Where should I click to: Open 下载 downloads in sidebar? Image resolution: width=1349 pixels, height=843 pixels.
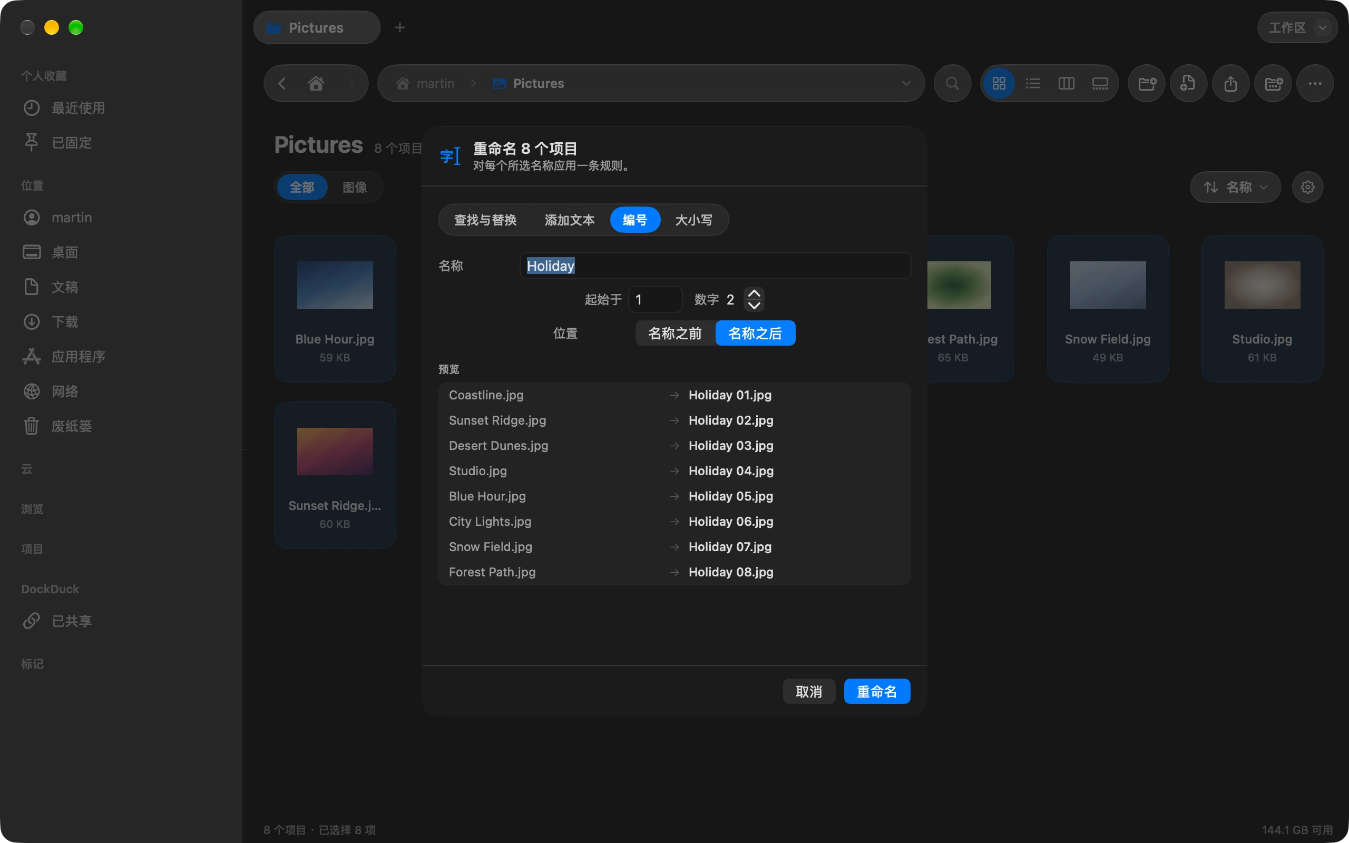pos(65,322)
